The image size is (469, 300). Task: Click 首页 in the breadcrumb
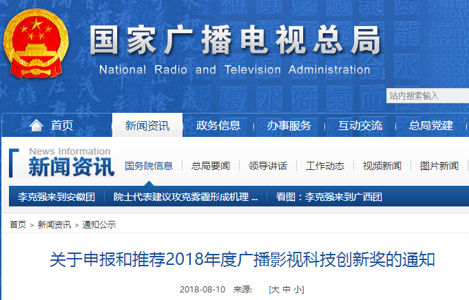[18, 225]
